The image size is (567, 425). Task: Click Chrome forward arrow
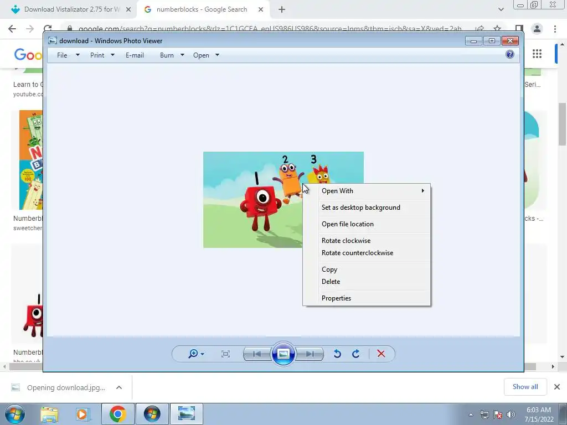30,29
